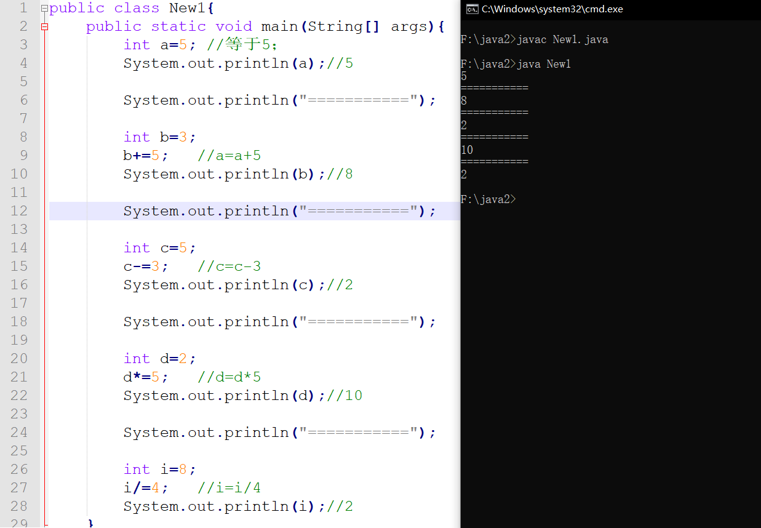Click the comment '//c=c-3'
Viewport: 761px width, 528px height.
(x=229, y=266)
